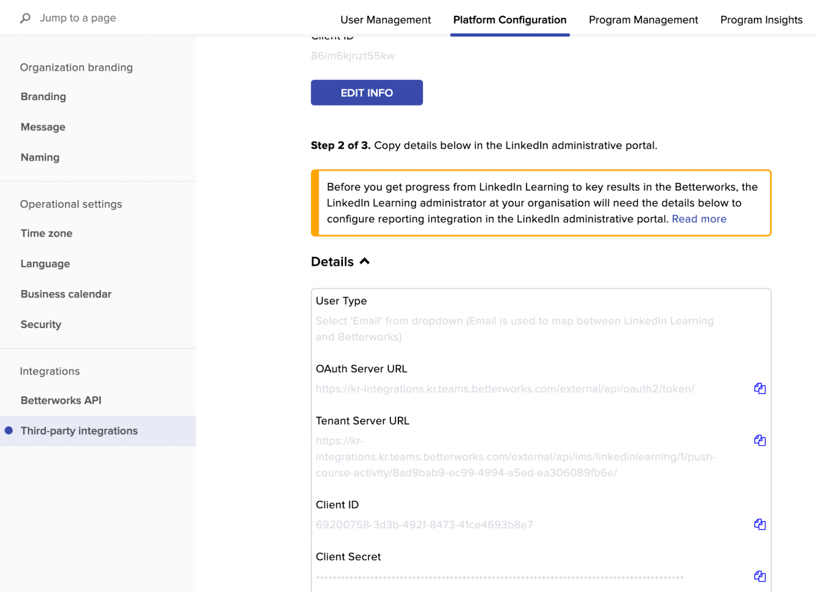Copy the OAuth Server URL
The image size is (815, 592).
coord(759,389)
